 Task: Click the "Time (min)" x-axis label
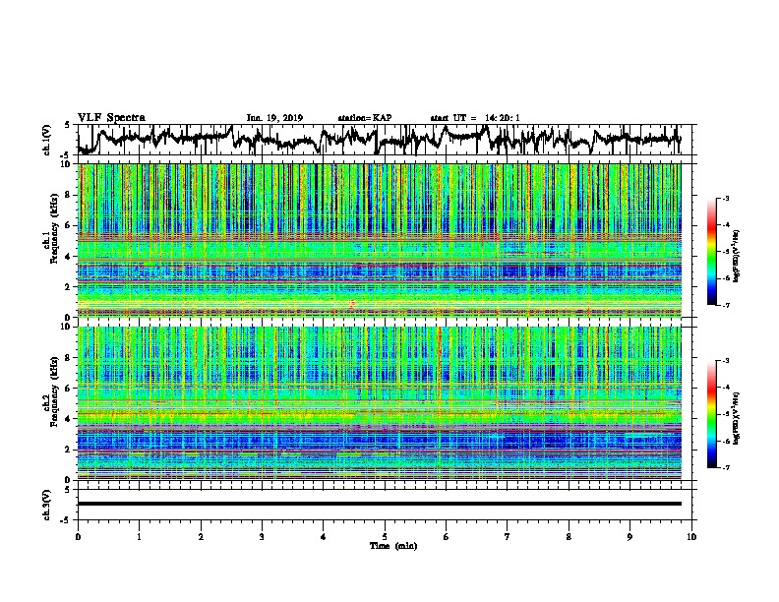click(393, 546)
